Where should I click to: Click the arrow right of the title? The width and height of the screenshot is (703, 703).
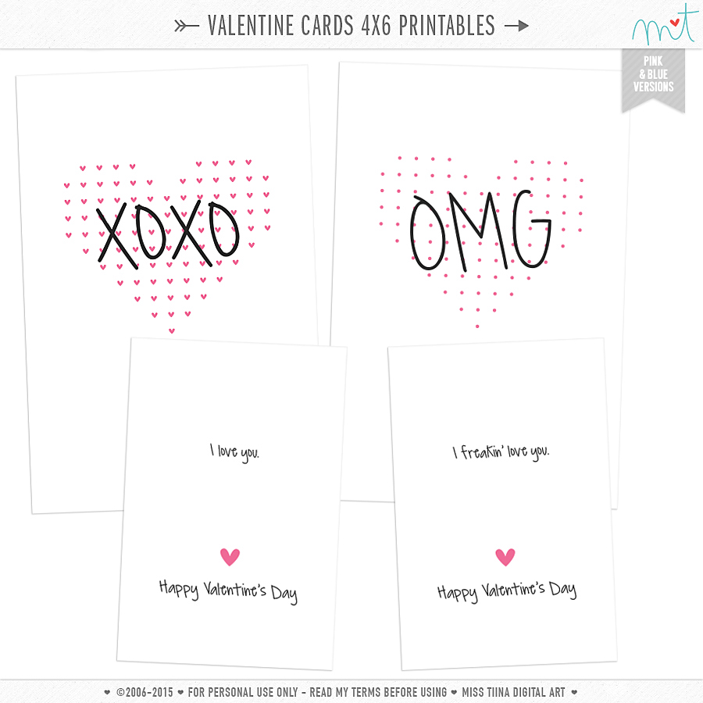[517, 26]
